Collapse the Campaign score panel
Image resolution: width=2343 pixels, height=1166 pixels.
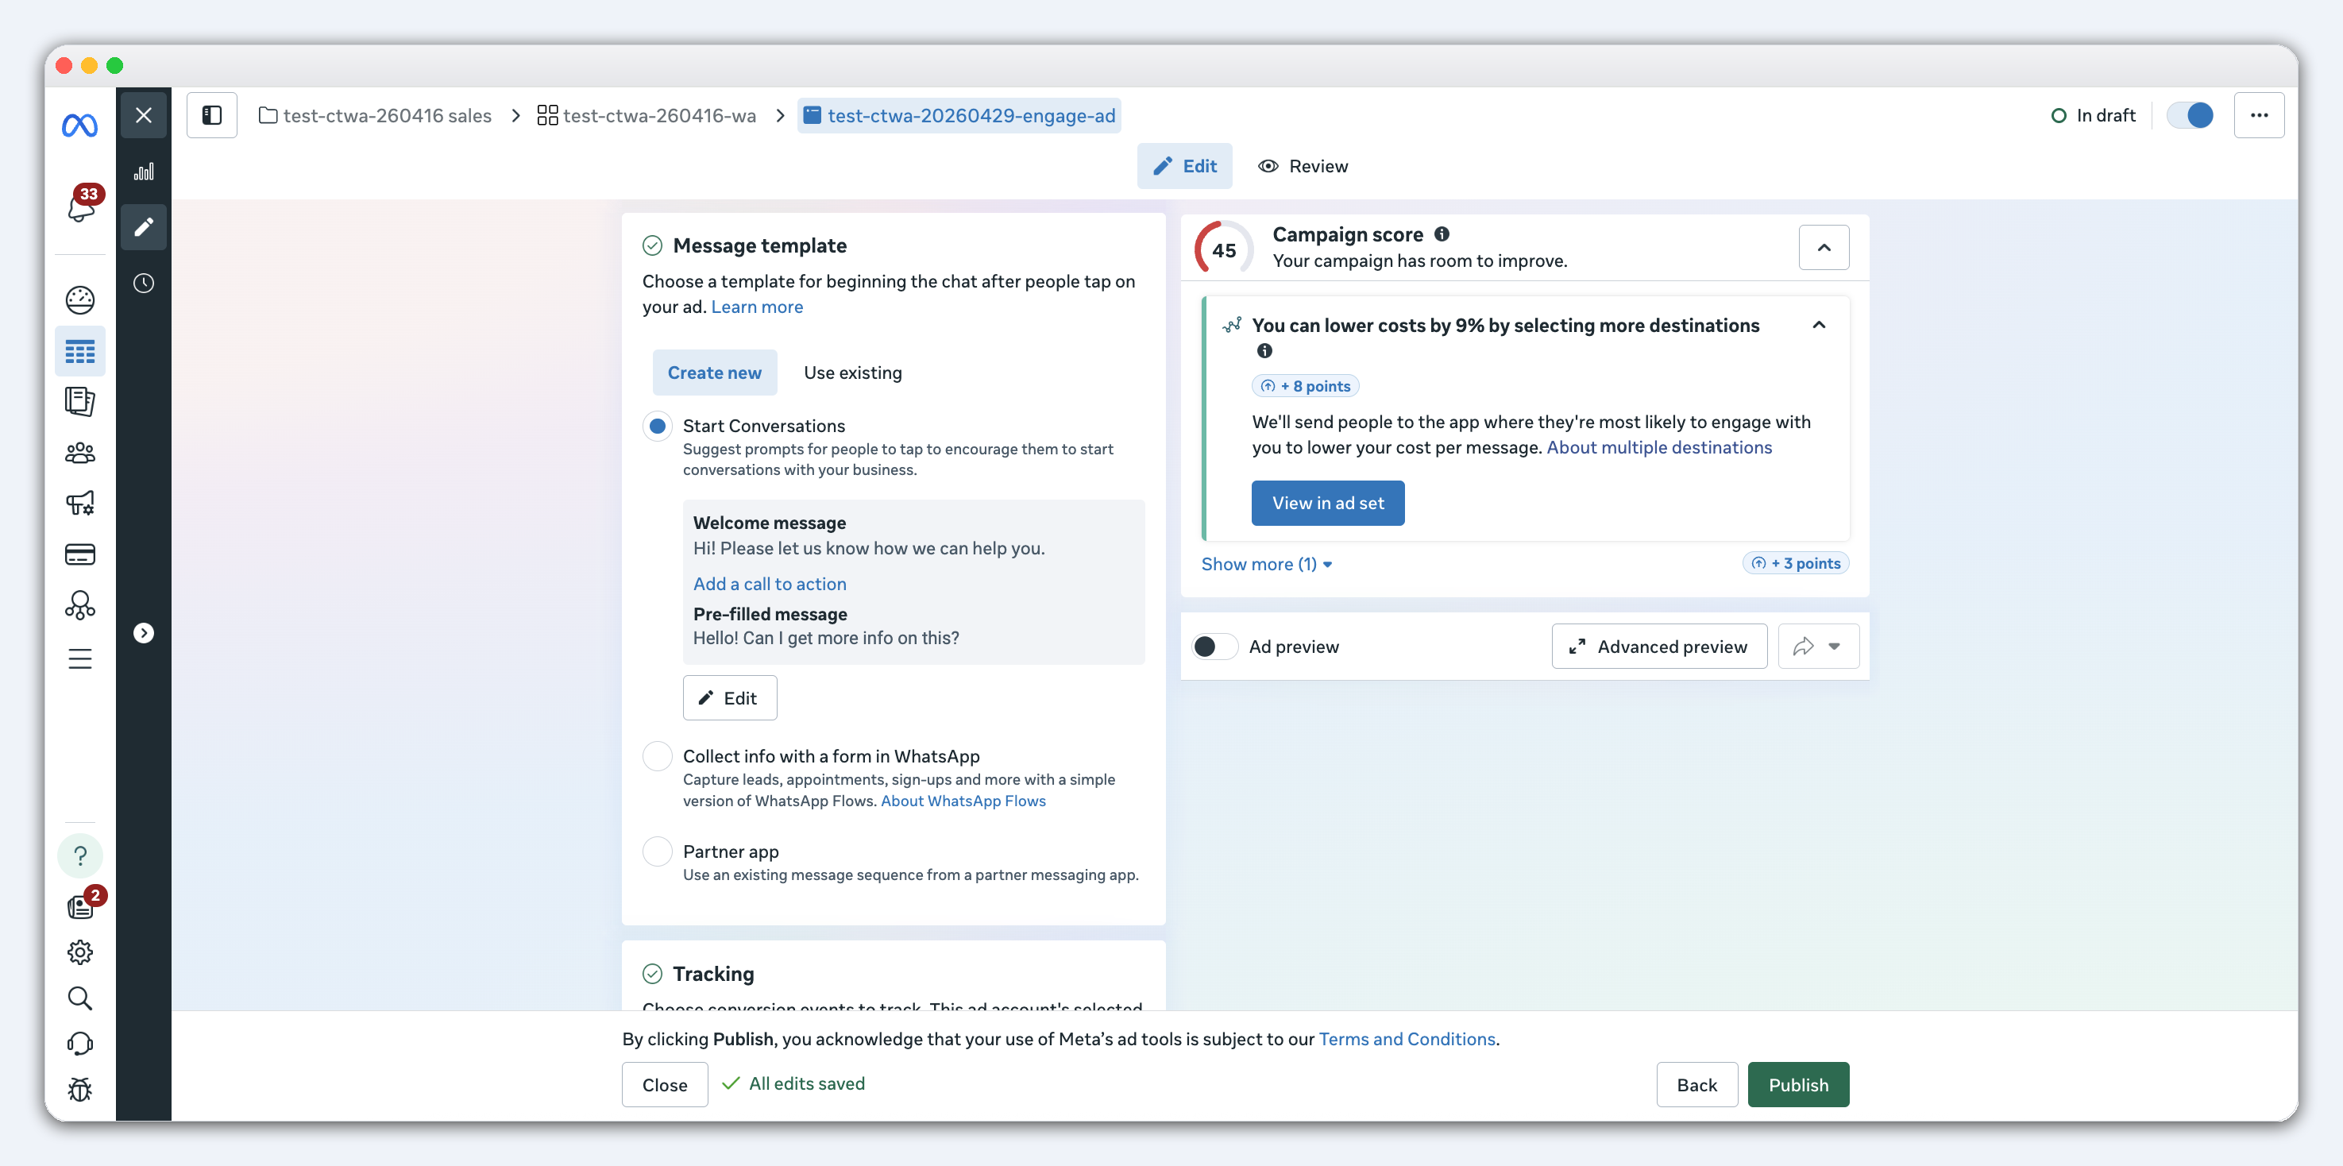pyautogui.click(x=1824, y=247)
